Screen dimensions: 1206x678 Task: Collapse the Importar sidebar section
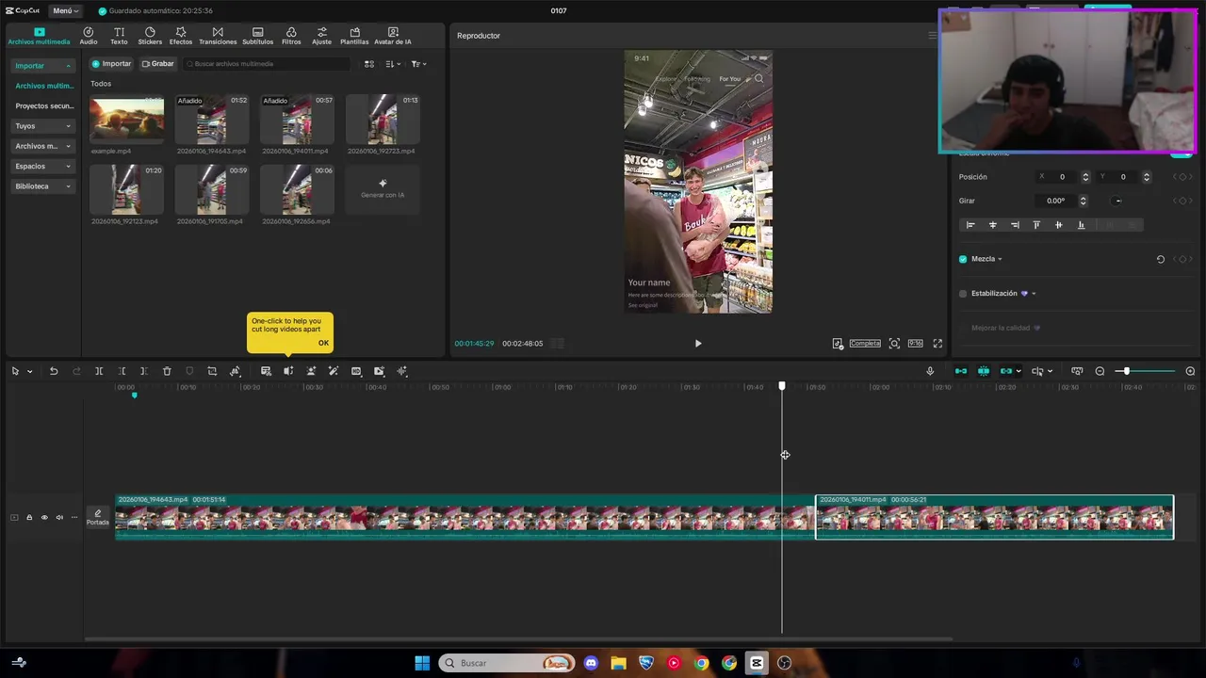point(42,66)
